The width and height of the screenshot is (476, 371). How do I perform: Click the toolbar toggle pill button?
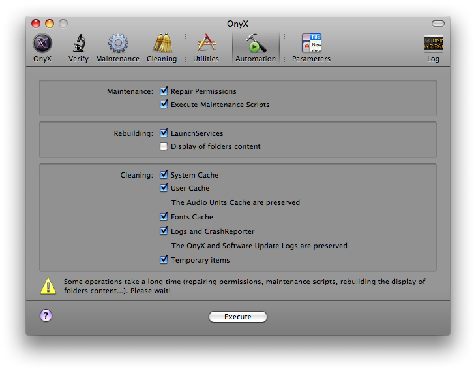pyautogui.click(x=438, y=24)
